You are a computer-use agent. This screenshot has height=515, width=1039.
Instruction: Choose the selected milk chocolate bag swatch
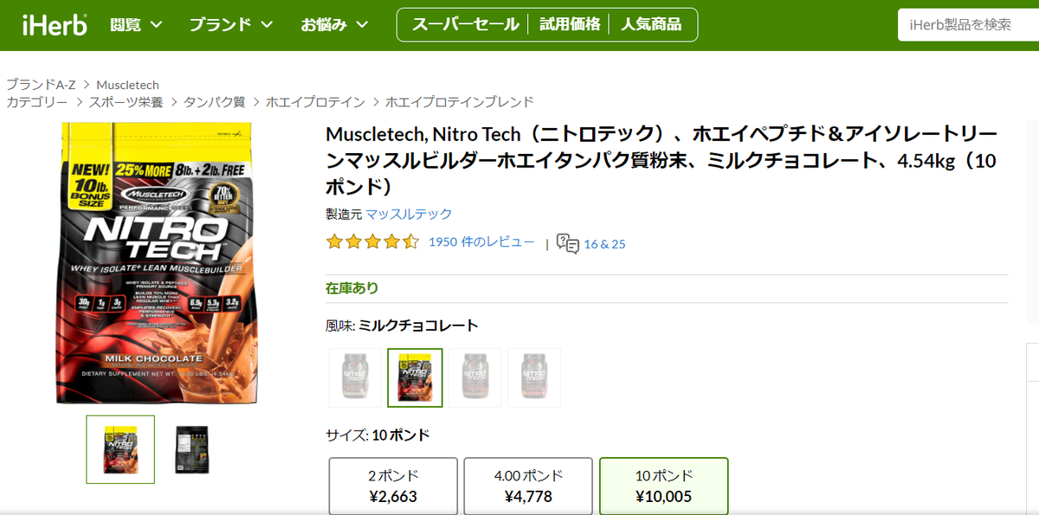coord(415,377)
